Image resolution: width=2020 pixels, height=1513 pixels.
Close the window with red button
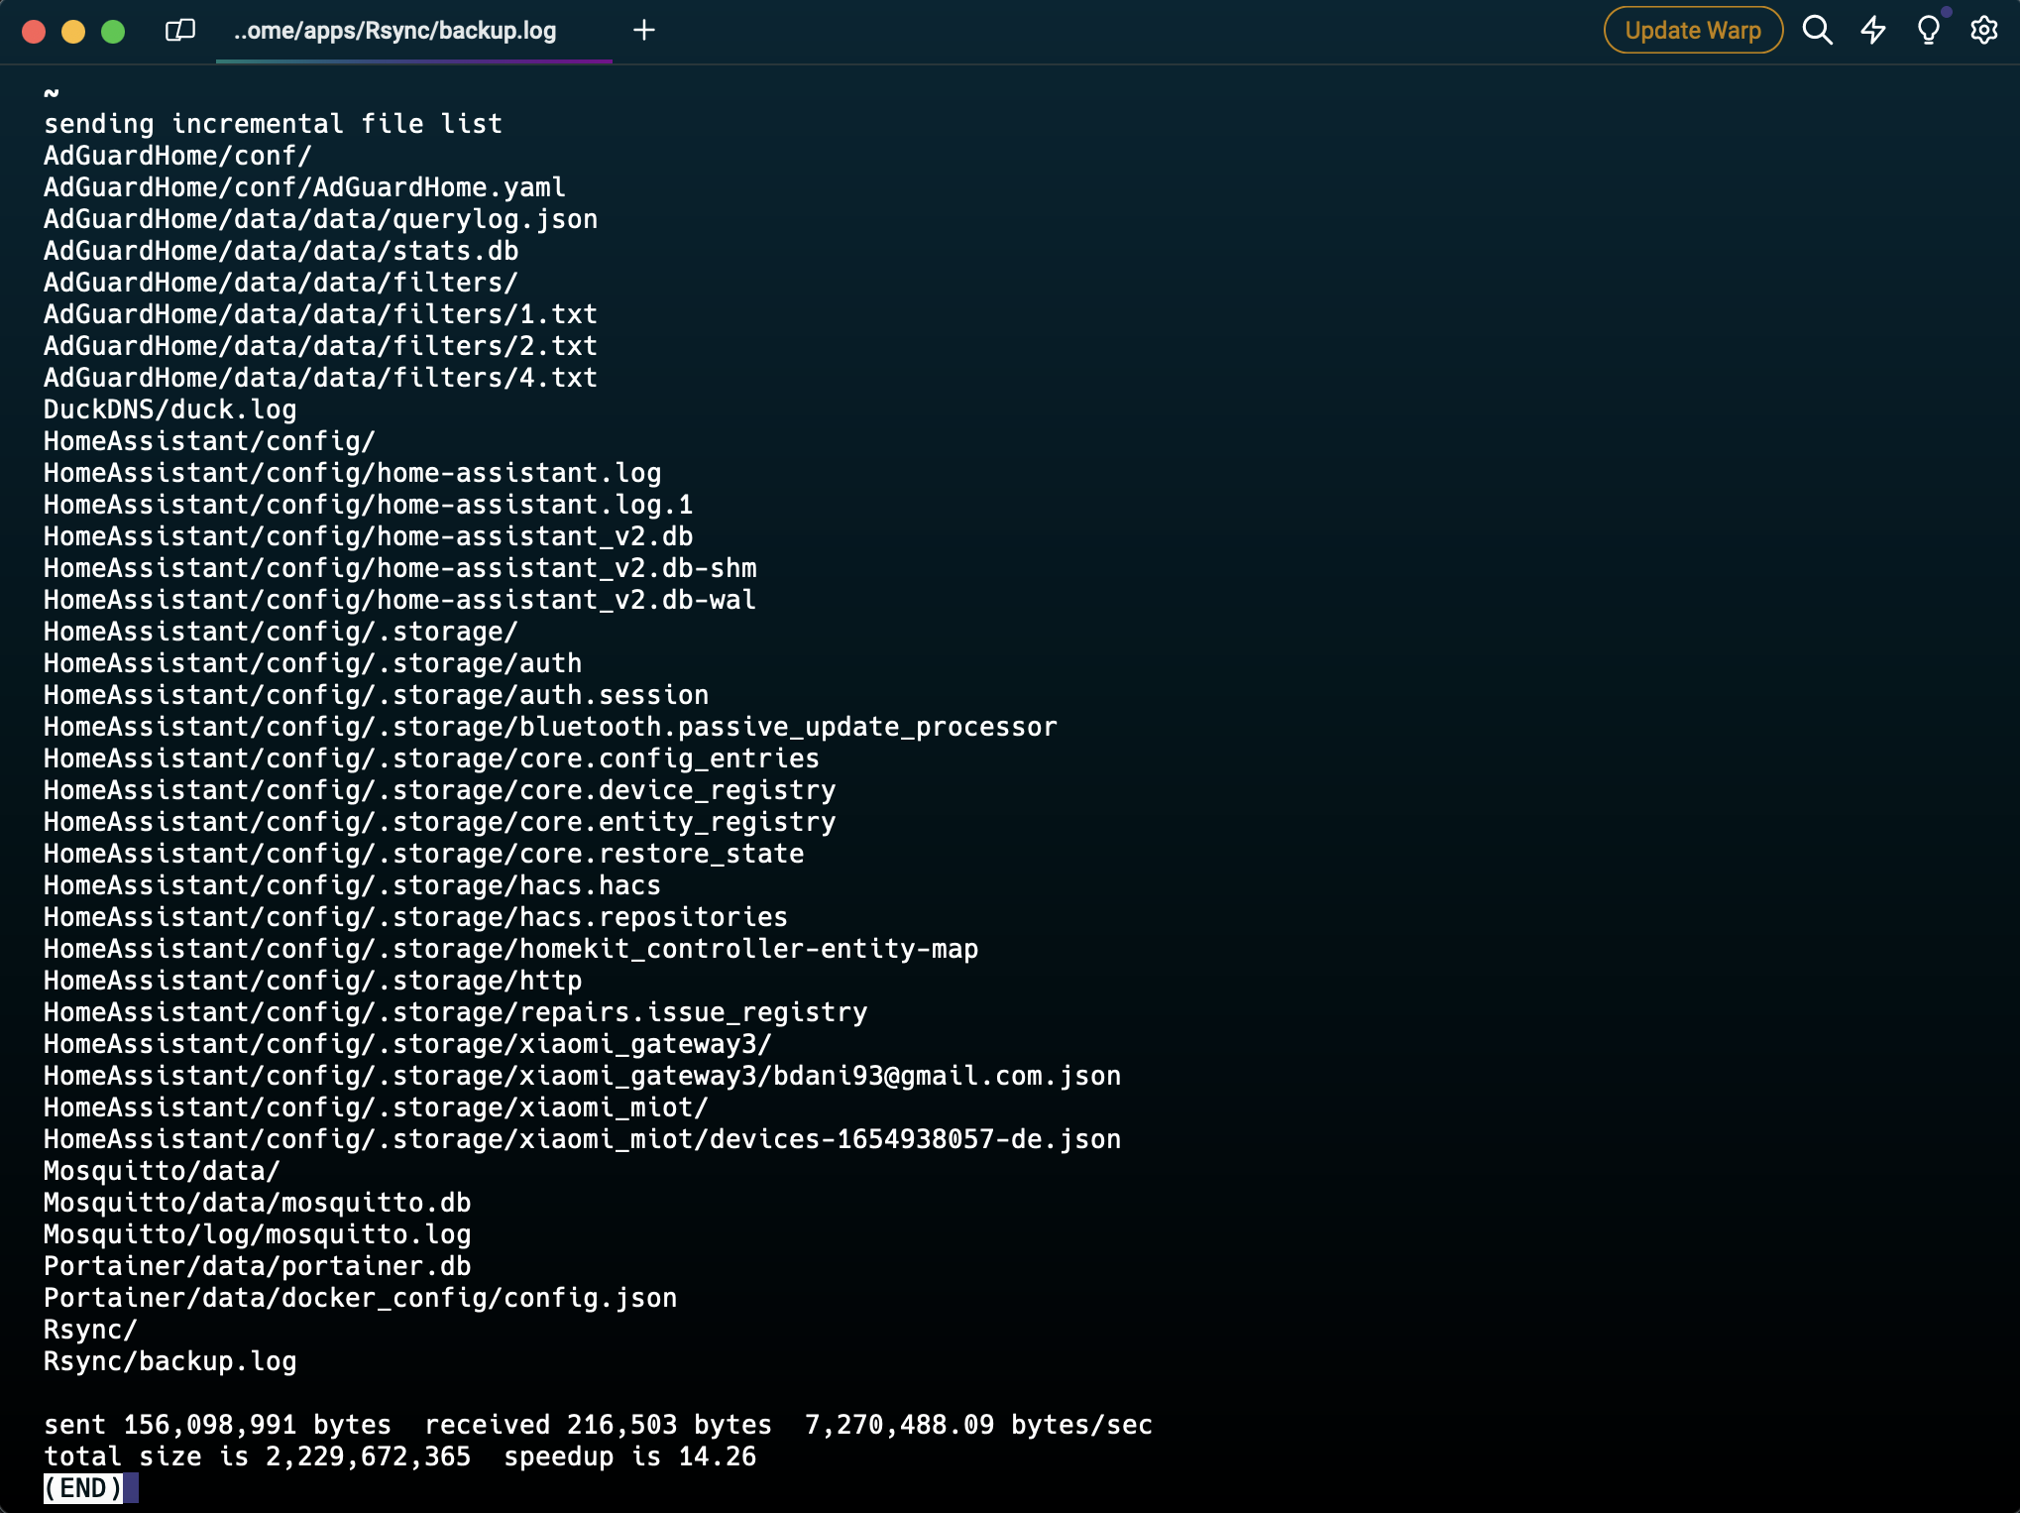[34, 32]
